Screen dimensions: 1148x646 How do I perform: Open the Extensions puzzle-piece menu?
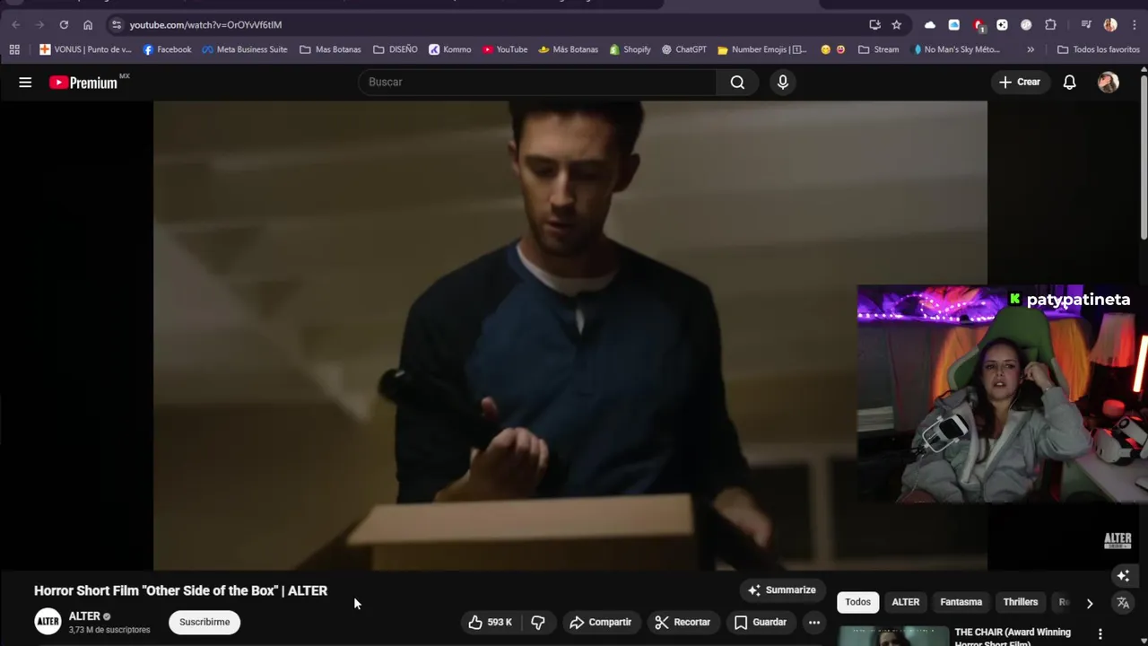tap(1050, 24)
